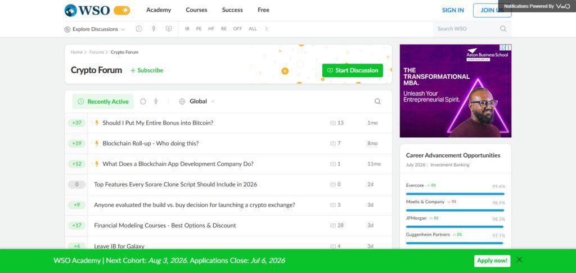Open the 'Leave IB for Galaxy' thread
576x273 pixels.
coord(119,246)
